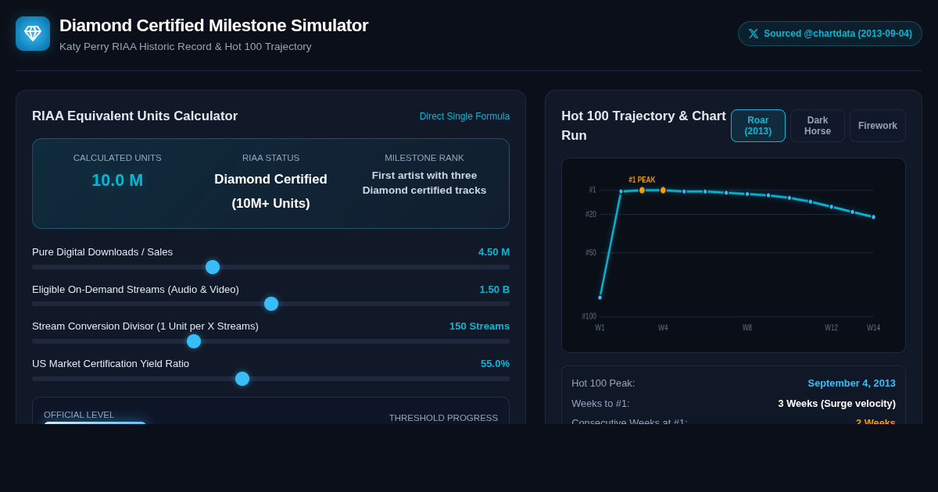938x492 pixels.
Task: Click the THRESHOLD PROGRESS label
Action: (x=443, y=418)
